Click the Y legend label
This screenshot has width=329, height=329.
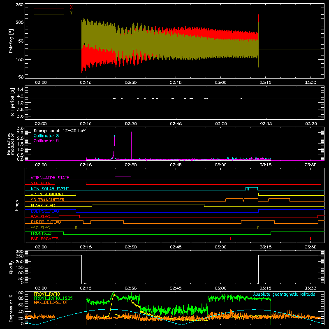(71, 13)
